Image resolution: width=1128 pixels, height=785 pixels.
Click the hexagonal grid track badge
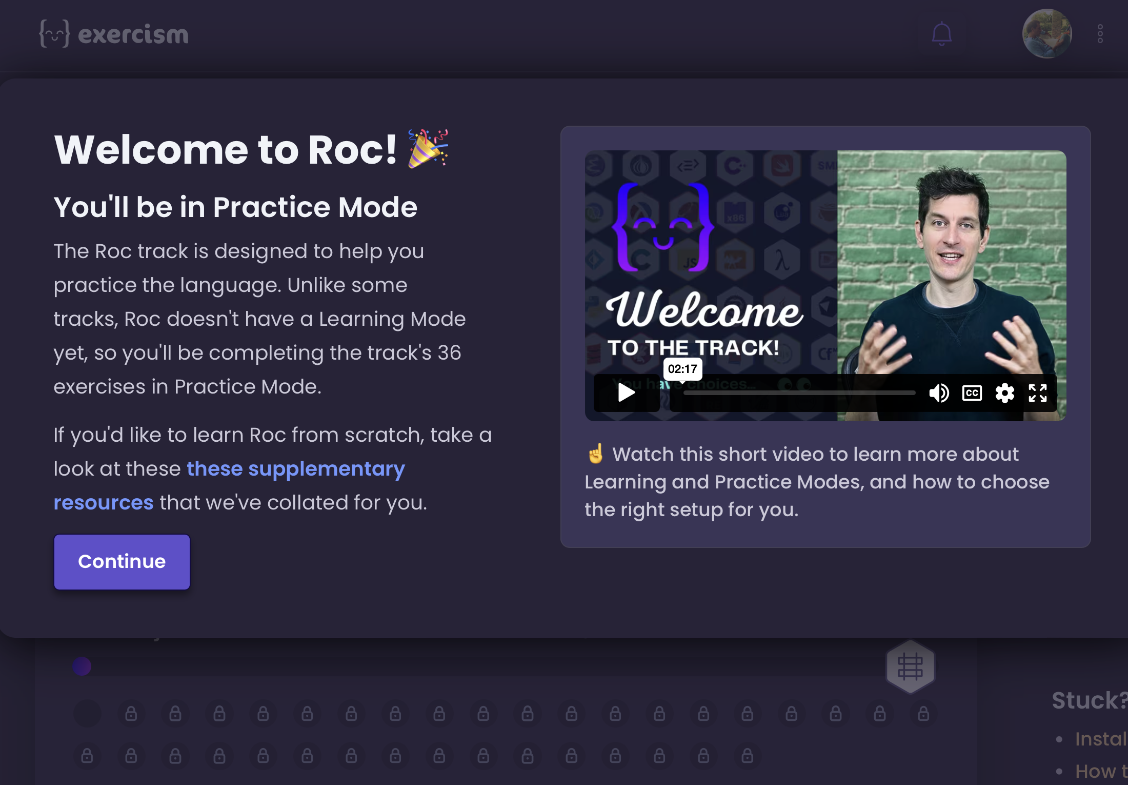[910, 666]
